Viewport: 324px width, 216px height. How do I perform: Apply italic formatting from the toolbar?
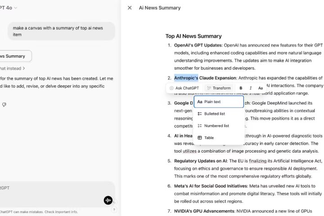[251, 88]
